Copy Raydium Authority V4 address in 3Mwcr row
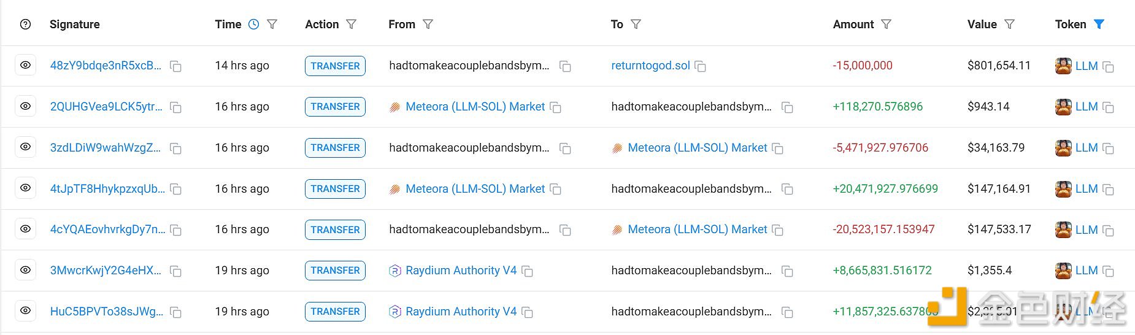The height and width of the screenshot is (335, 1135). tap(527, 271)
